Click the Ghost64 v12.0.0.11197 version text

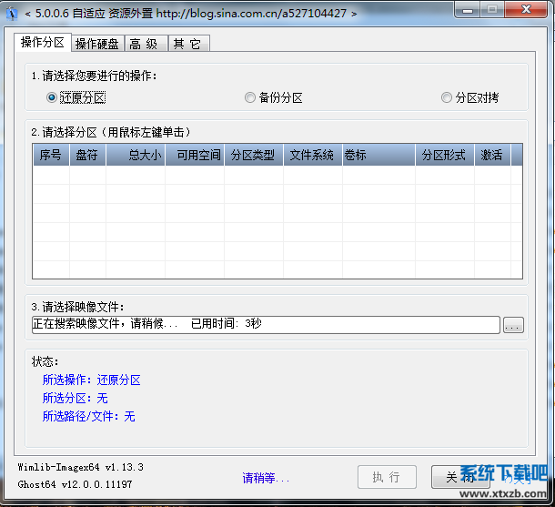point(75,484)
